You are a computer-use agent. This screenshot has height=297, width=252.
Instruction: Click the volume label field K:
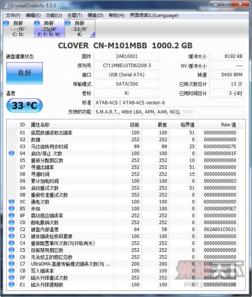click(x=127, y=93)
